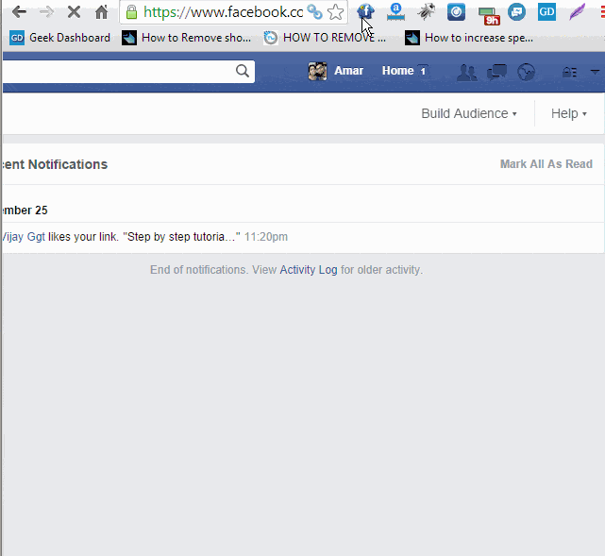
Task: Expand the account dropdown arrow
Action: click(595, 72)
